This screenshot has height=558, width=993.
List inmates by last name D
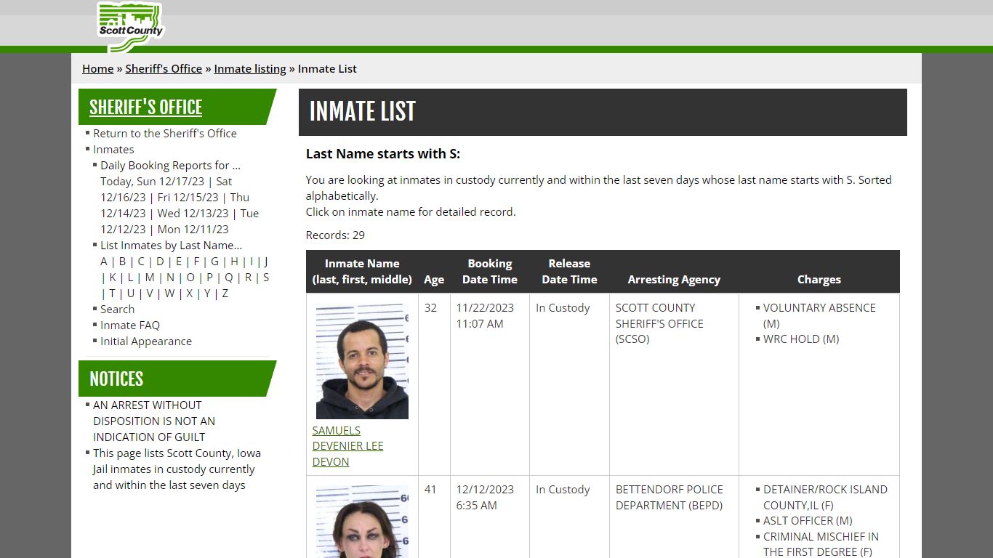click(160, 261)
